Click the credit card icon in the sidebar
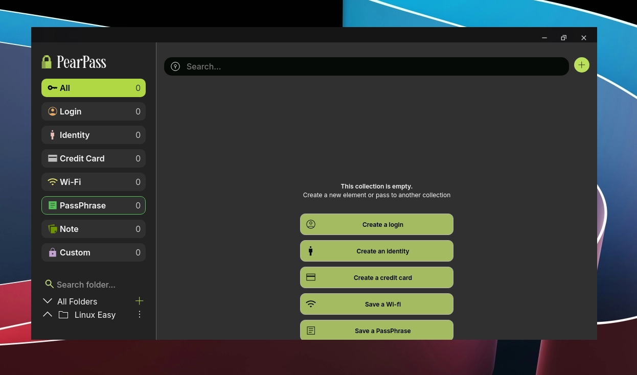 click(x=52, y=158)
